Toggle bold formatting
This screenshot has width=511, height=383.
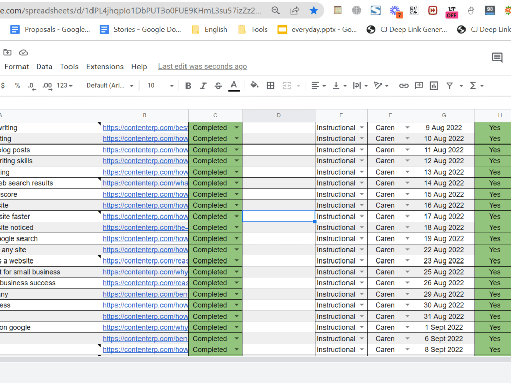(x=188, y=86)
